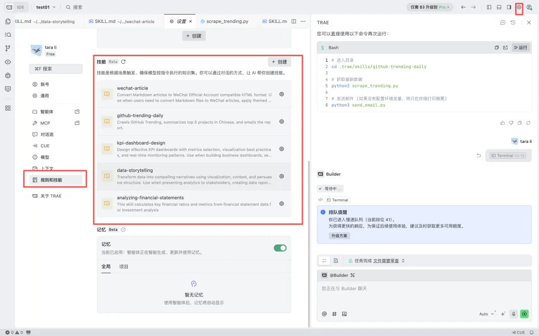The width and height of the screenshot is (539, 336).
Task: Click the info icon beside 记忆 Beta
Action: [x=123, y=229]
